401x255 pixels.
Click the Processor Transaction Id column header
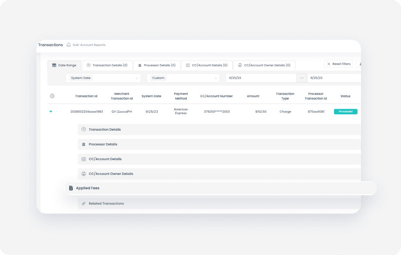pos(315,96)
